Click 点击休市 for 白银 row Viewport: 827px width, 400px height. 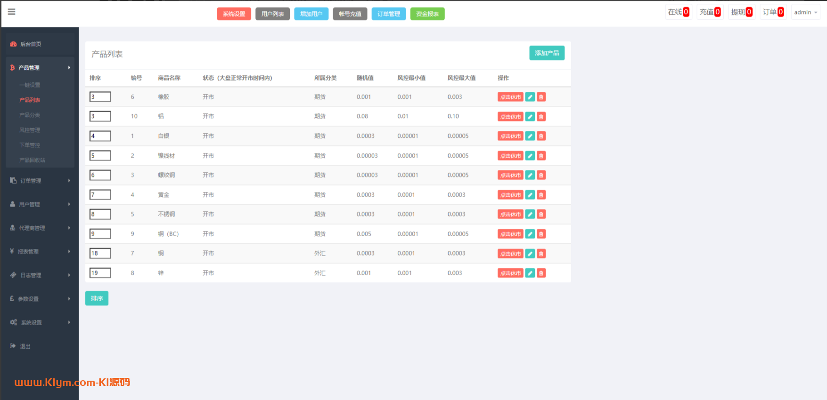[510, 136]
